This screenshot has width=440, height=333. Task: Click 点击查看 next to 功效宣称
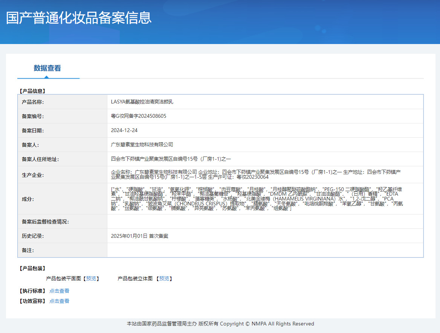tap(59, 301)
